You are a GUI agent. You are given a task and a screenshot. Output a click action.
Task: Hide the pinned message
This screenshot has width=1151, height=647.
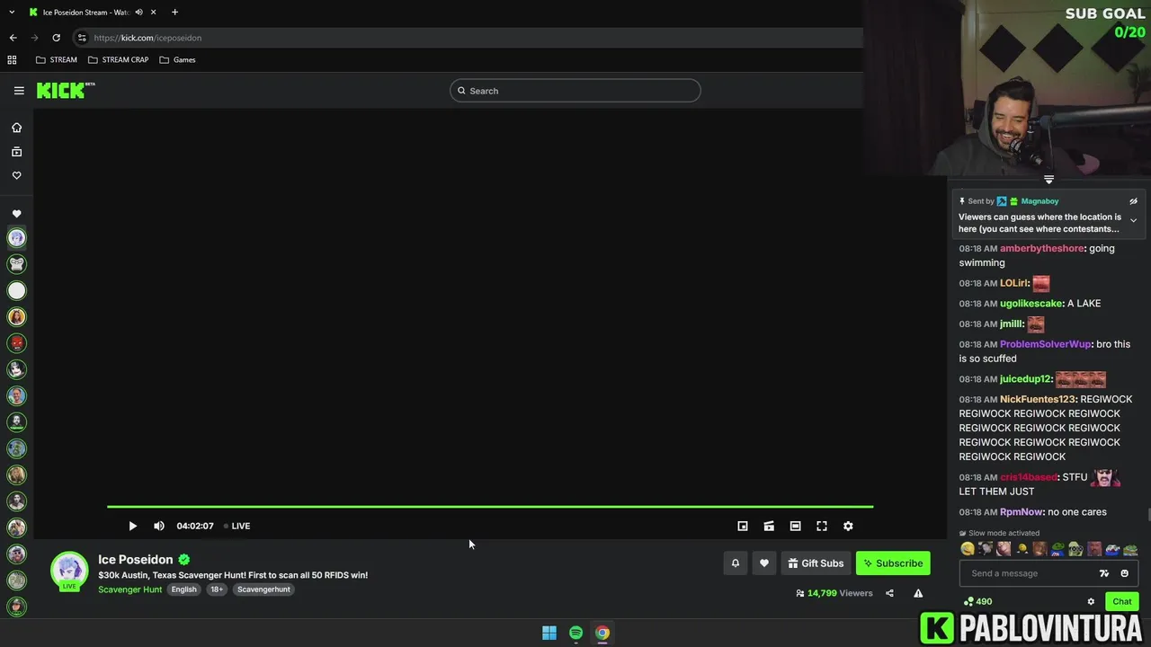1133,201
